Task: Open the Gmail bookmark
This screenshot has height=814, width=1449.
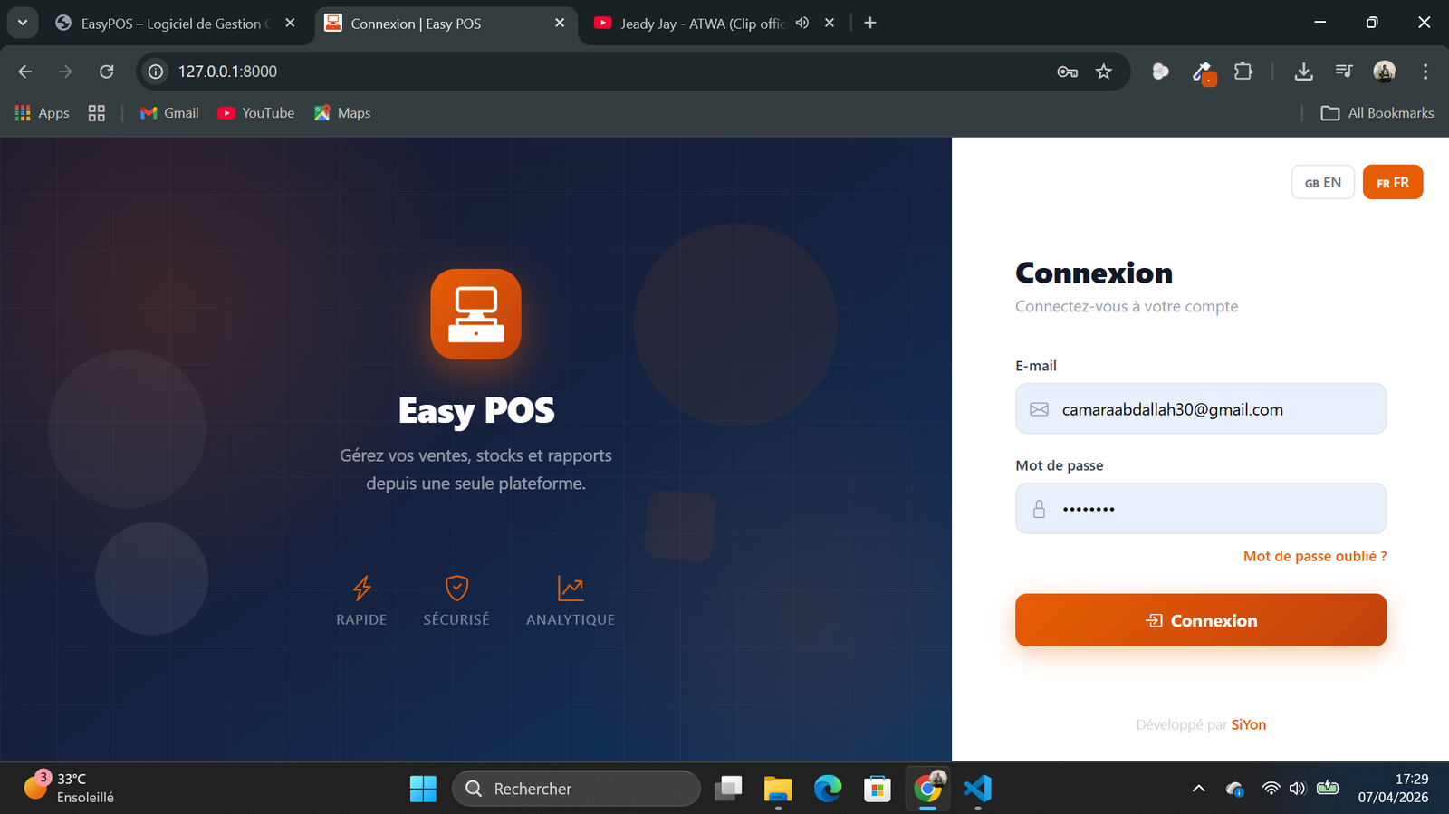Action: [169, 113]
